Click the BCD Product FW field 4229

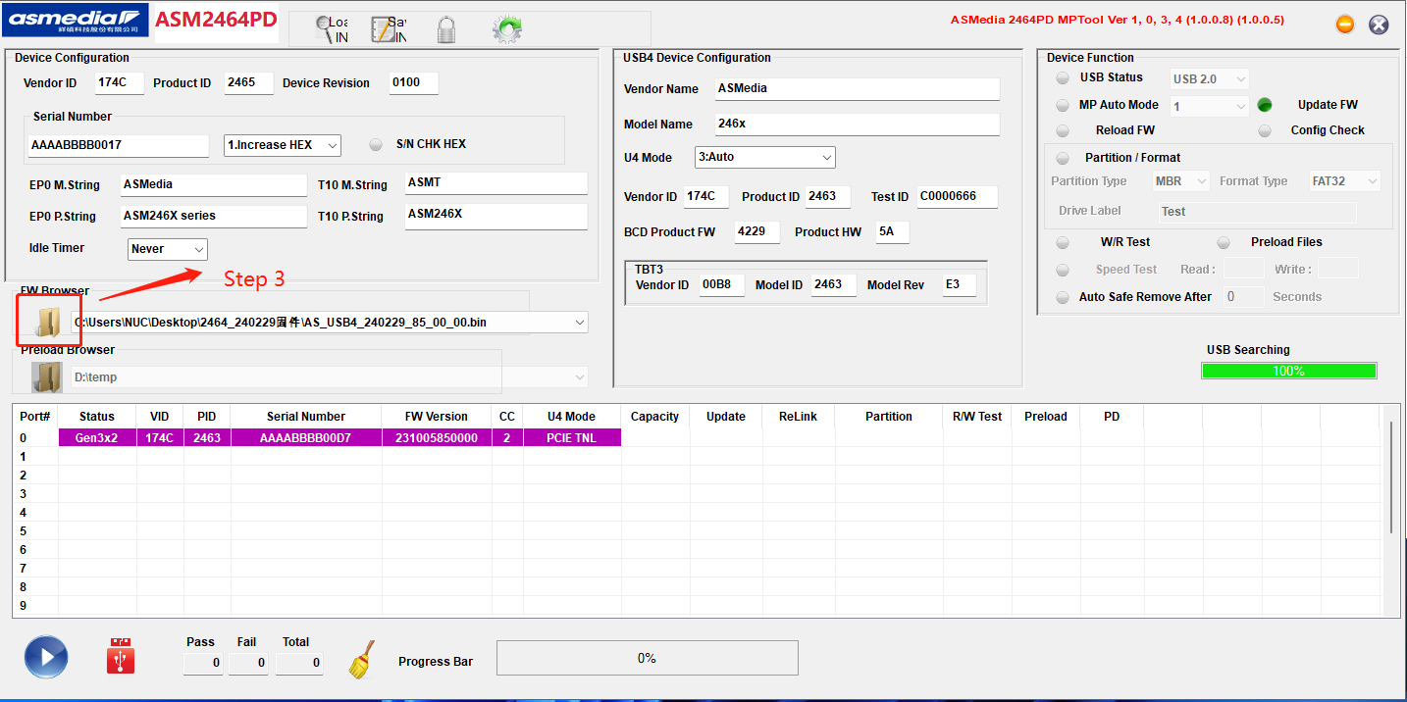(x=757, y=231)
